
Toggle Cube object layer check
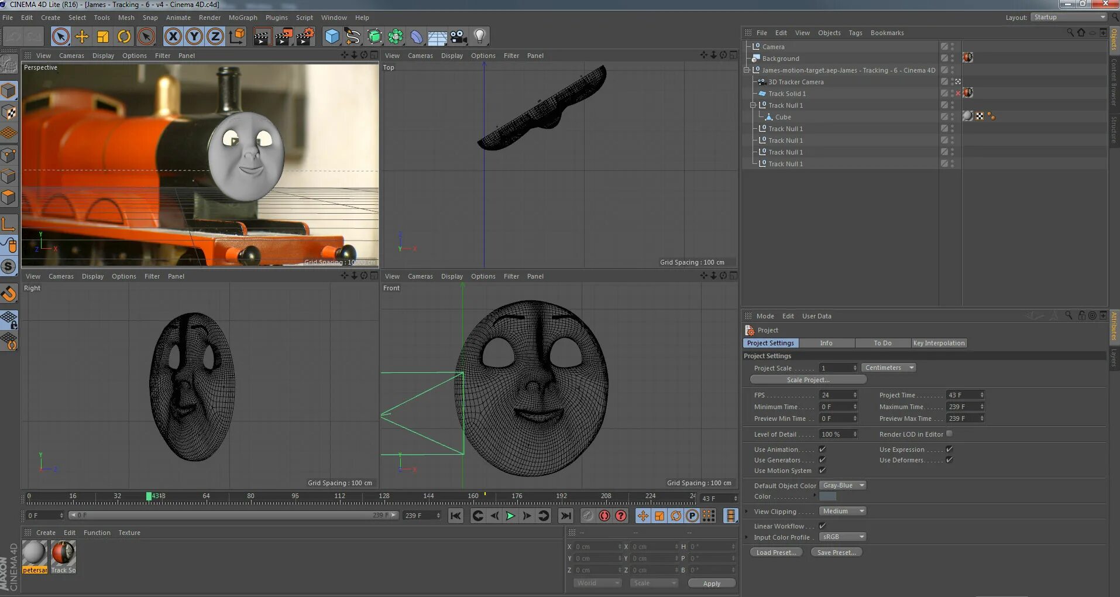[944, 117]
